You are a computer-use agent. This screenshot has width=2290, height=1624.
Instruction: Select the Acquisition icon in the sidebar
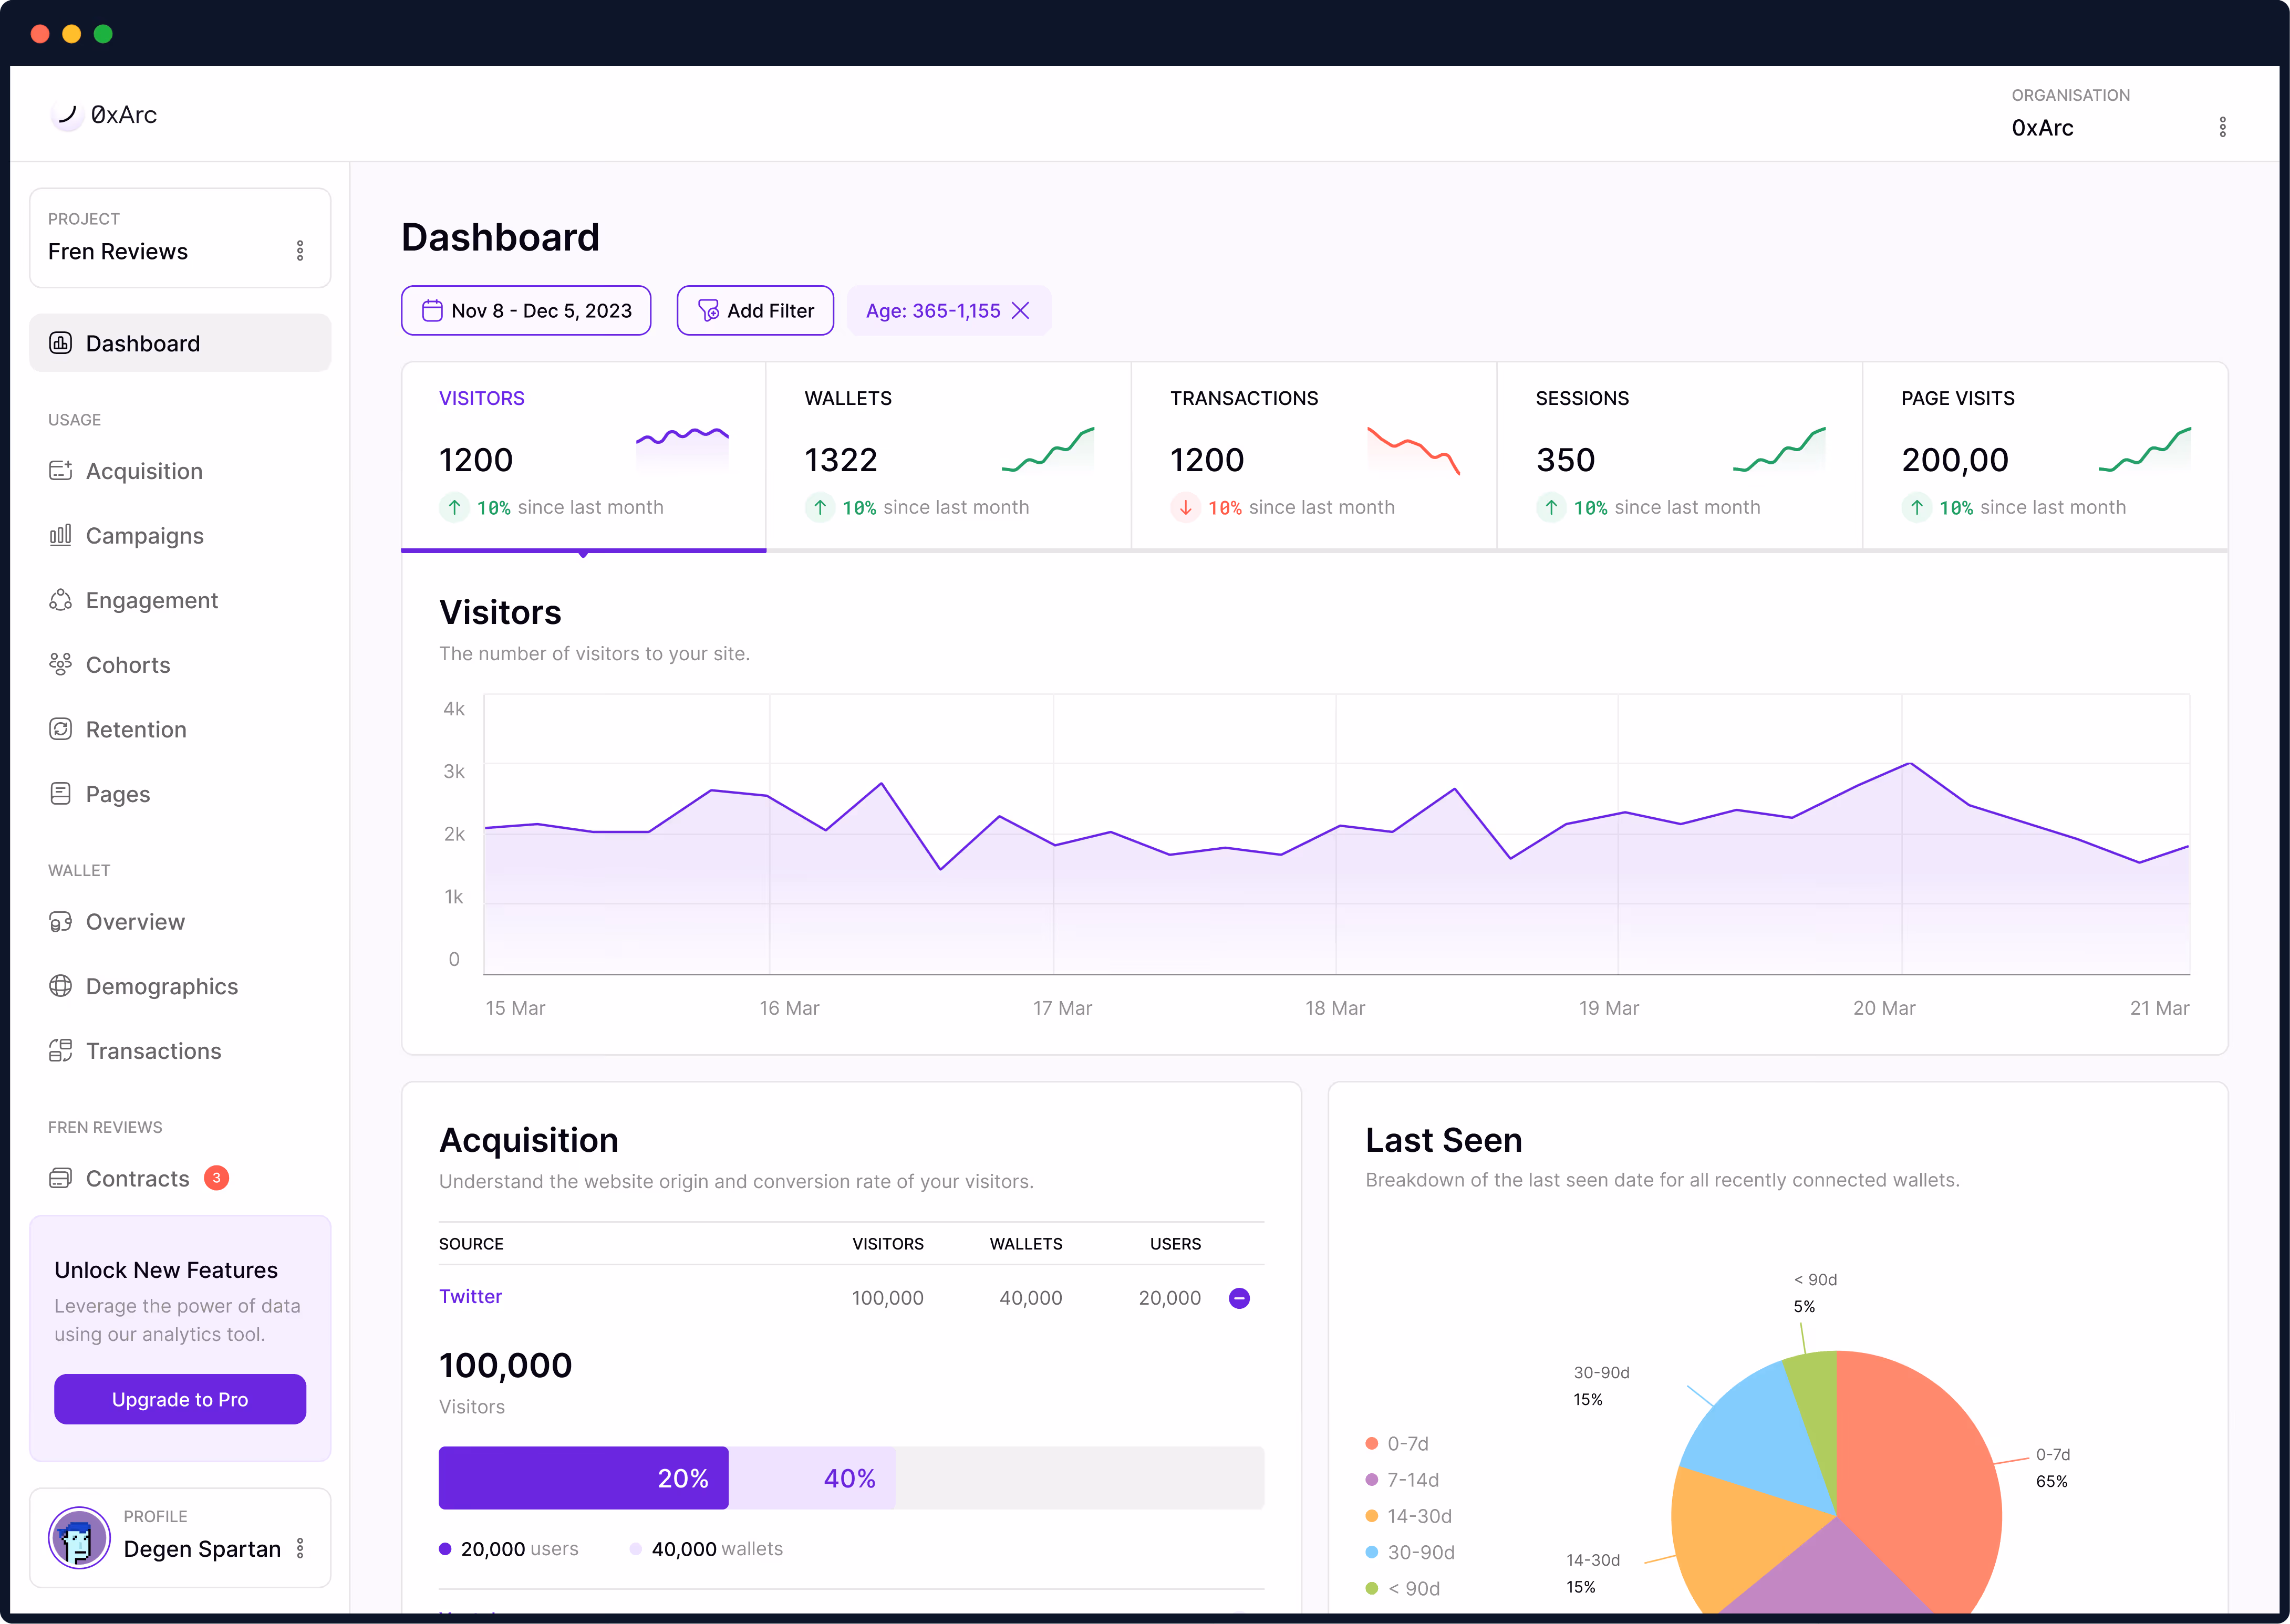pos(61,470)
